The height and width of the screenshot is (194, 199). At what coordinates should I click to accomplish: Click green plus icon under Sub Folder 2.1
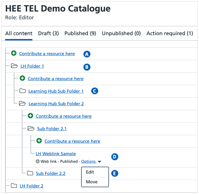[39, 141]
